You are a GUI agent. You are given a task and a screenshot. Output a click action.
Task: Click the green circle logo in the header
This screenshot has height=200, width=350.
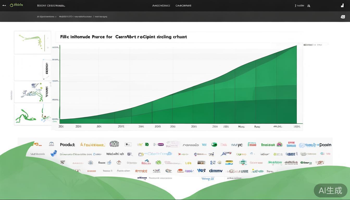11,5
